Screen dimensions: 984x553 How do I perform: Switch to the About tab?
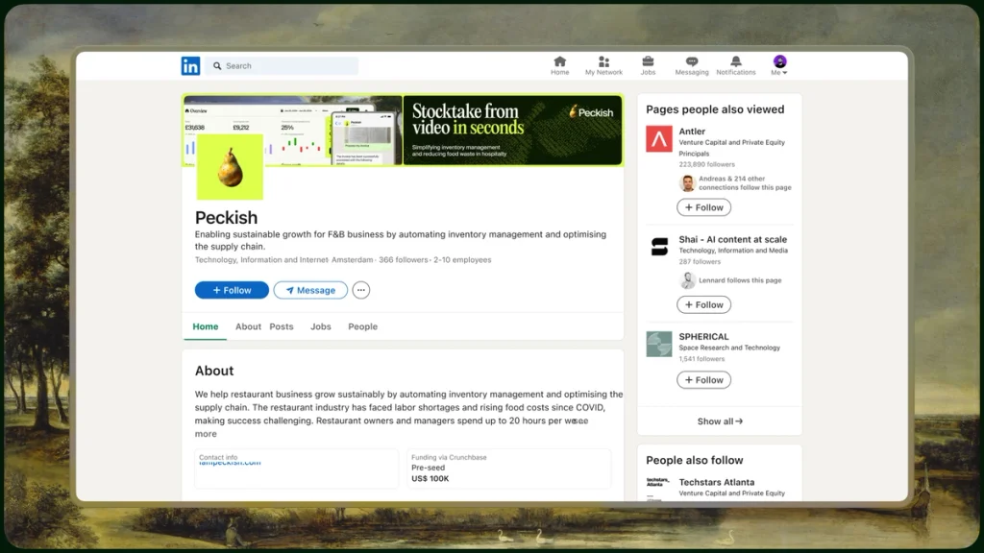tap(248, 326)
